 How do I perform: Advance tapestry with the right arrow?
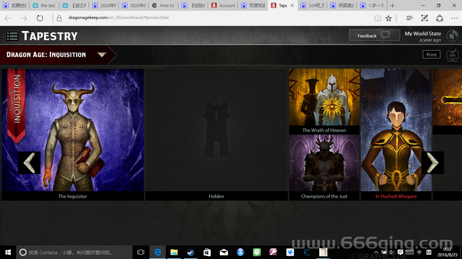[432, 163]
